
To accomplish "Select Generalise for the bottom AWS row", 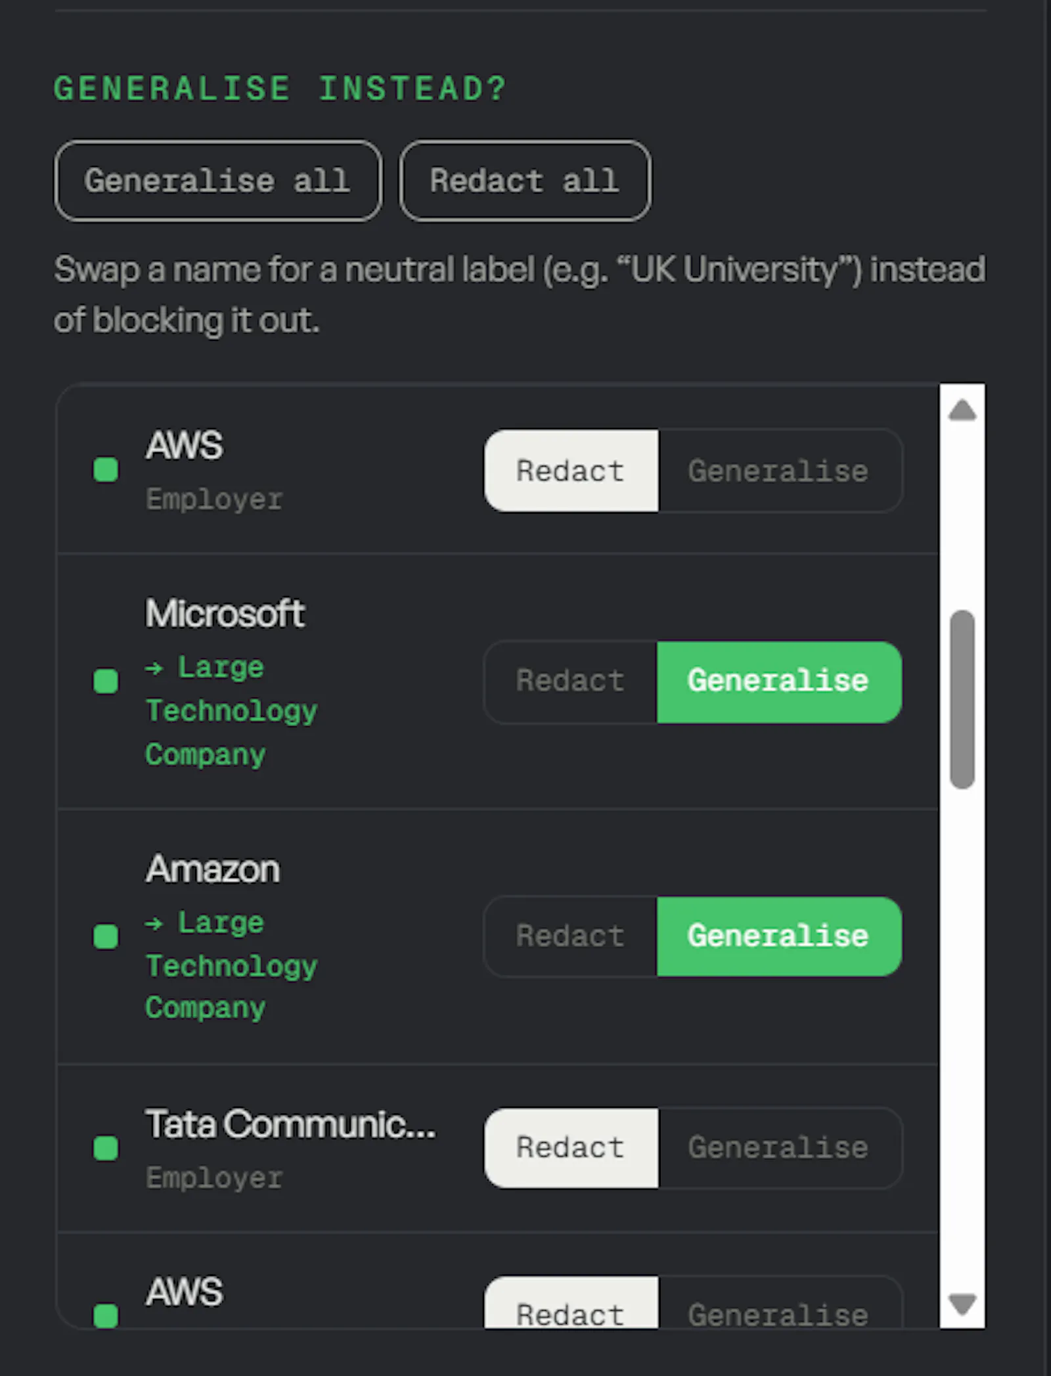I will [779, 1303].
